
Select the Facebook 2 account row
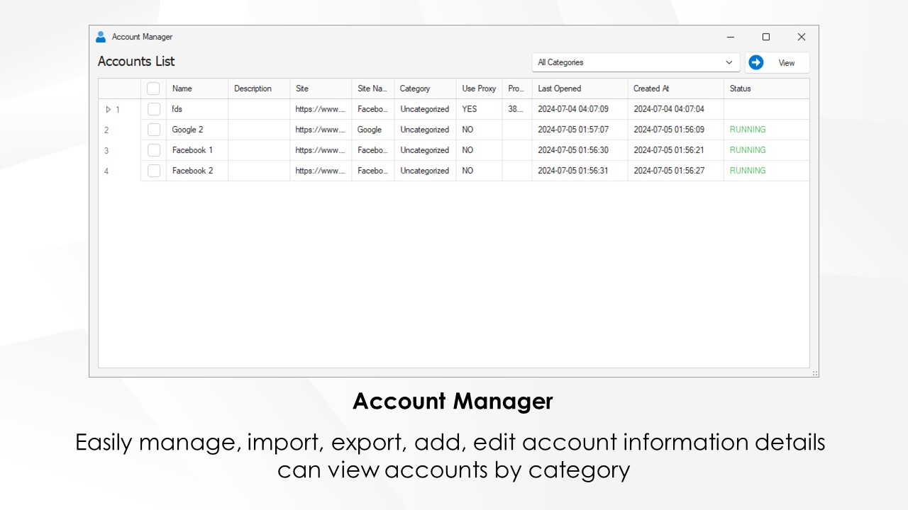point(192,171)
